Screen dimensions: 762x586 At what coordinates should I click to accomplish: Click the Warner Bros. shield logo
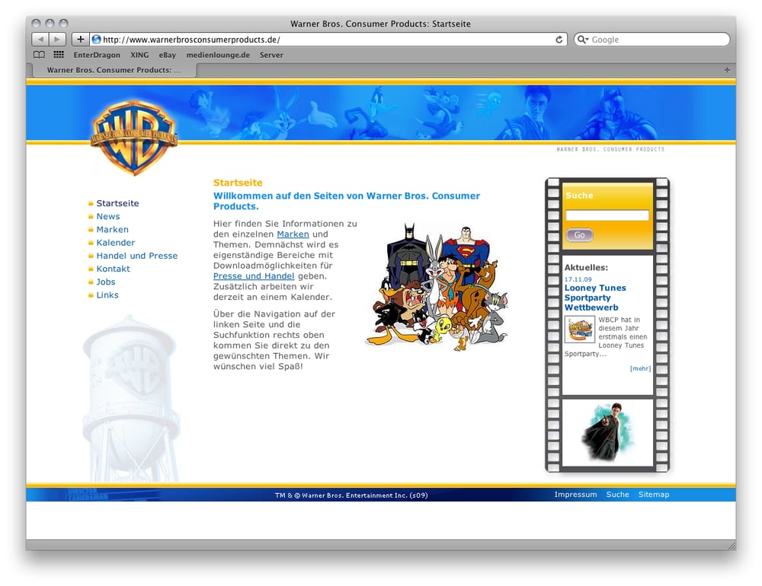(x=134, y=138)
